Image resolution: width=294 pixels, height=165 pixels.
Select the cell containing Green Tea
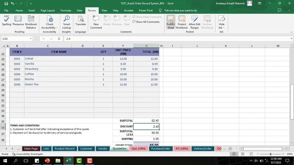[59, 84]
